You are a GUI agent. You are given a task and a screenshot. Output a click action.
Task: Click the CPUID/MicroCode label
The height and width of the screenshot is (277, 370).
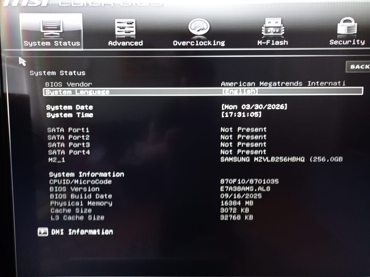(x=81, y=182)
